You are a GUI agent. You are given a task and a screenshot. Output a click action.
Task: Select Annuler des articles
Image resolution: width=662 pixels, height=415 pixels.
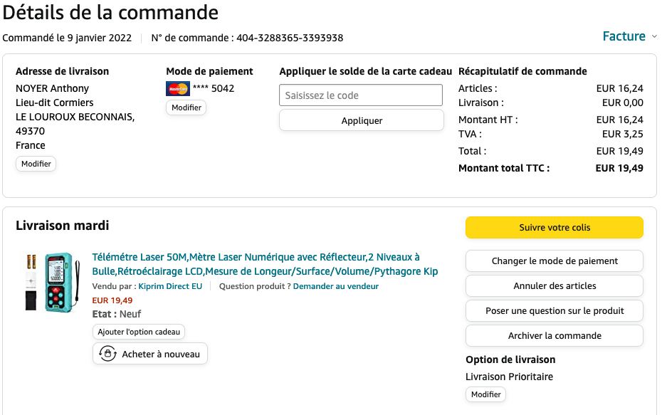click(555, 286)
